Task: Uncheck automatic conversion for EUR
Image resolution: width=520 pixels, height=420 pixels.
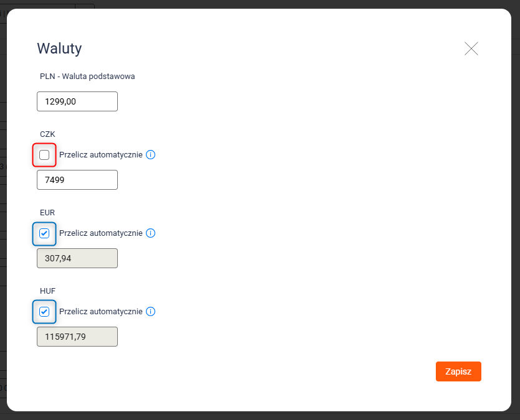Action: (x=44, y=233)
